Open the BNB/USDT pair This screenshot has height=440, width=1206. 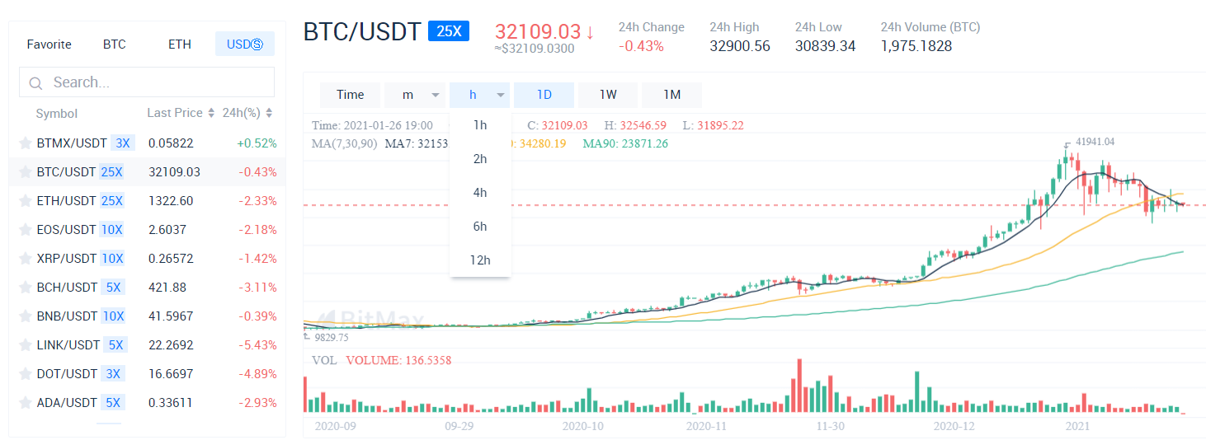pyautogui.click(x=148, y=316)
